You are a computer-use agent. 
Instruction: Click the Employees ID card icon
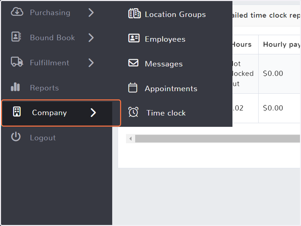(134, 38)
